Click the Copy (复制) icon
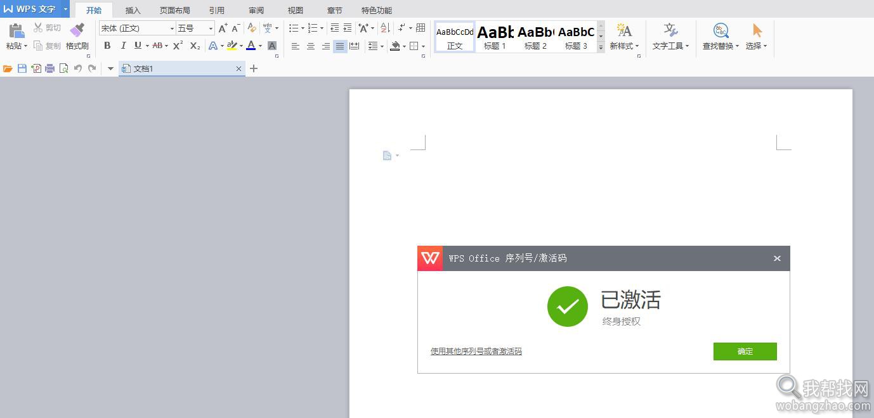 click(x=38, y=46)
